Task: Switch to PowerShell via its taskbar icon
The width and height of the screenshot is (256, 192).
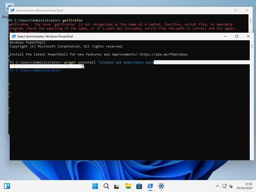Action: point(150,186)
